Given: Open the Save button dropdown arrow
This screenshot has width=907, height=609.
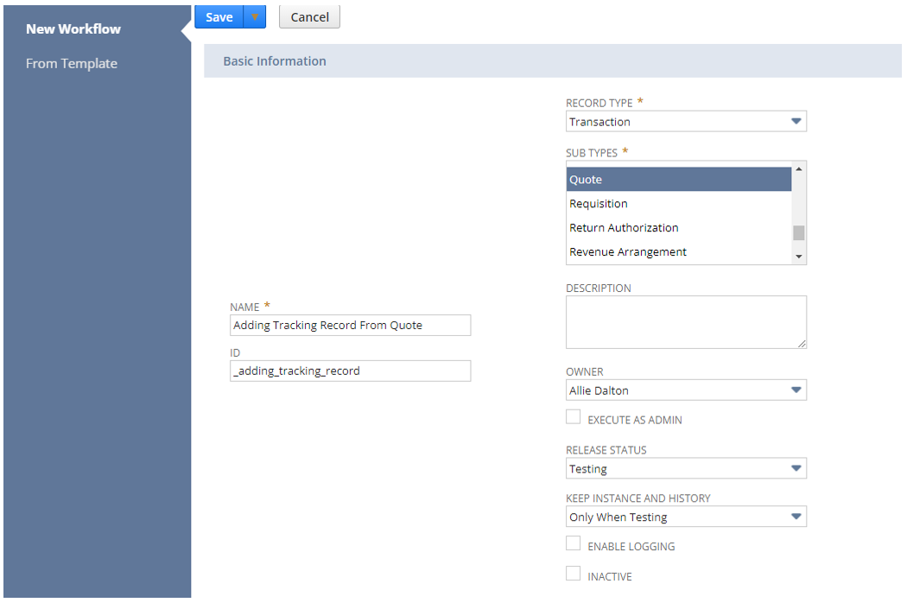Looking at the screenshot, I should click(x=255, y=17).
